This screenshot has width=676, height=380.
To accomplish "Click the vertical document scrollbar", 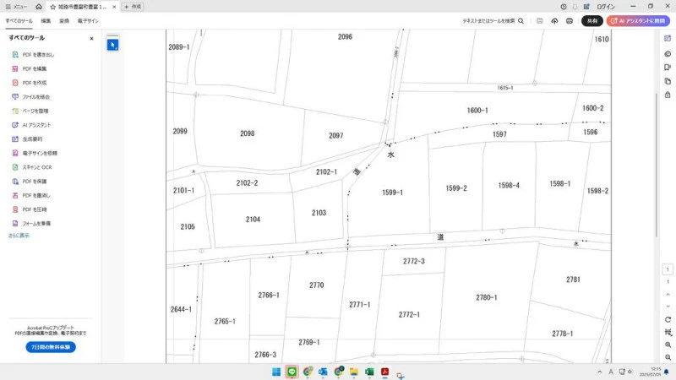I will point(657,127).
